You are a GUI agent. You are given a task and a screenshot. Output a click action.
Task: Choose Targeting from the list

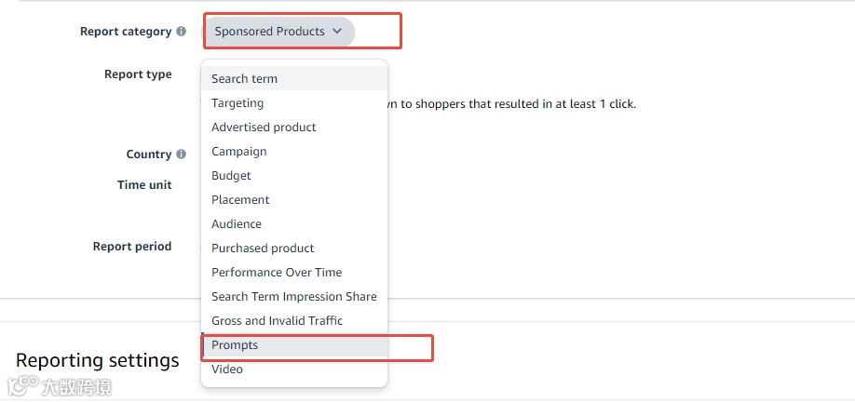237,103
